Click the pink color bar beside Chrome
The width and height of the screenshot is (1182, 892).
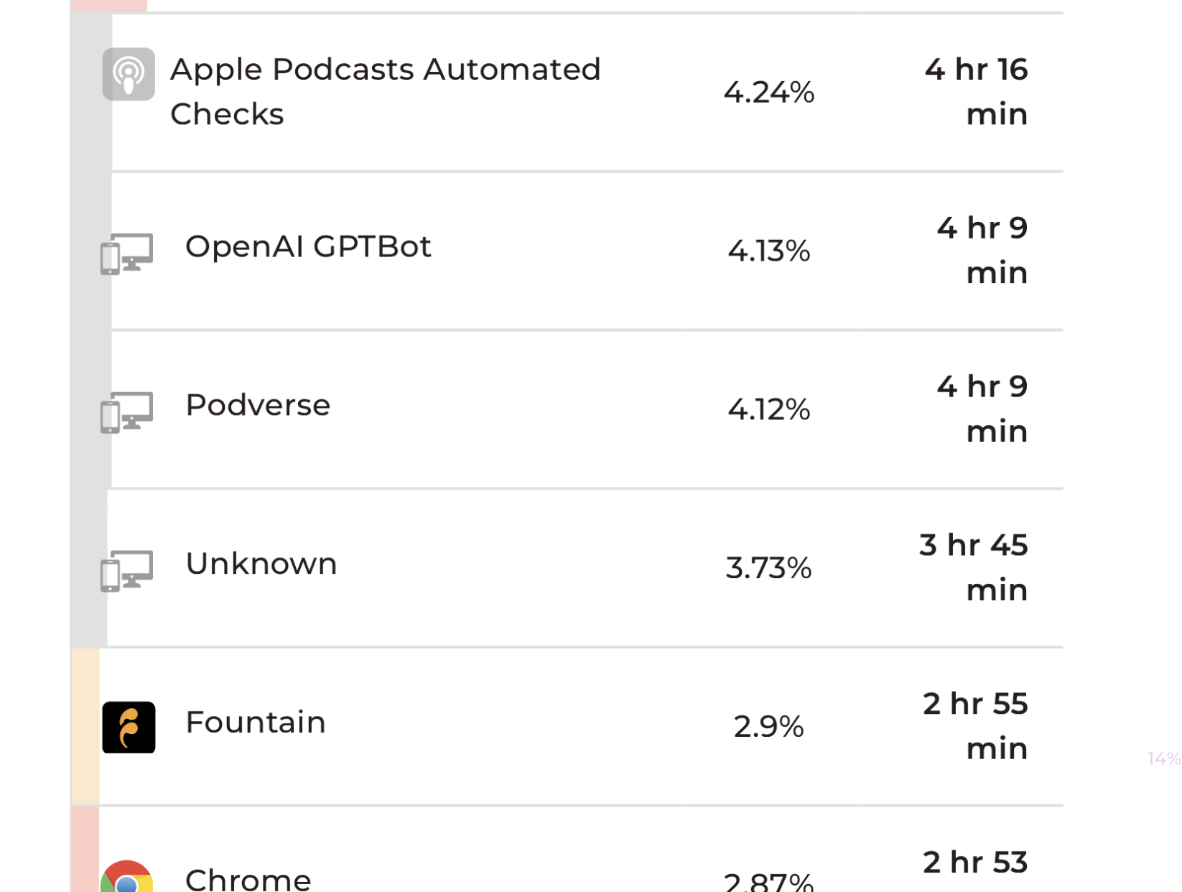click(x=85, y=850)
